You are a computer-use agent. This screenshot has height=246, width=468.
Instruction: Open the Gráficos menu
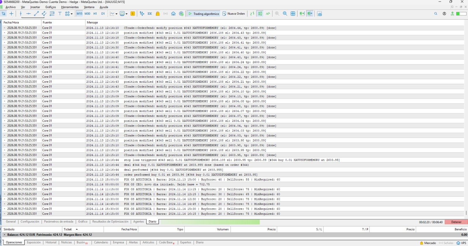[51, 7]
